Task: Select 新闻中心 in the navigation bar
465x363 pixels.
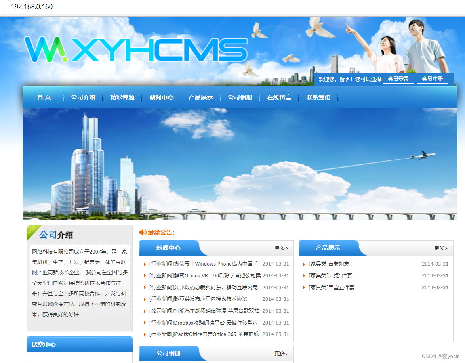Action: point(161,97)
